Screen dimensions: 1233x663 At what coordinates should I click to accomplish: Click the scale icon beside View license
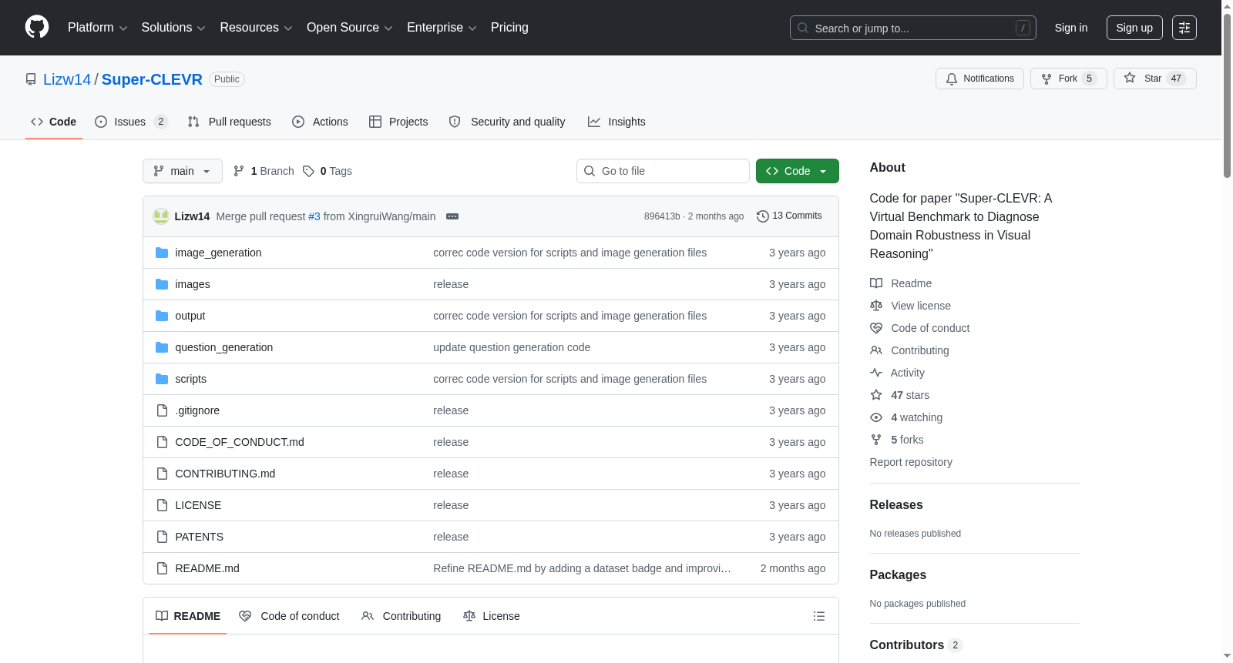click(876, 306)
